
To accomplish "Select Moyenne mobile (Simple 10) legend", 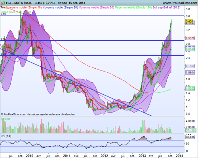I will tap(24, 8).
